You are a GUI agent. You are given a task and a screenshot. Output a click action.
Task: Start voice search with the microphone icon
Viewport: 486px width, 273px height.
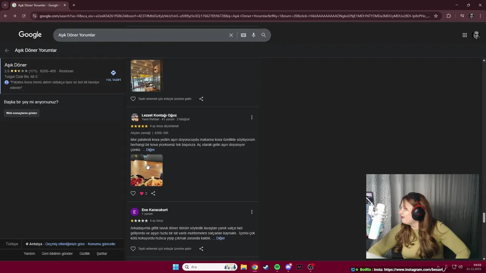click(x=253, y=35)
